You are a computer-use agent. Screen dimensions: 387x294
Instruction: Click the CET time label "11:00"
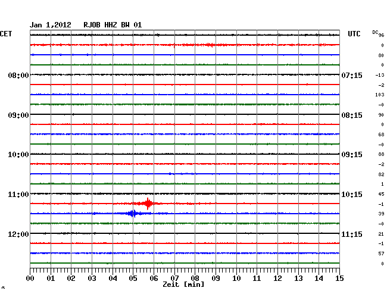tap(18, 195)
